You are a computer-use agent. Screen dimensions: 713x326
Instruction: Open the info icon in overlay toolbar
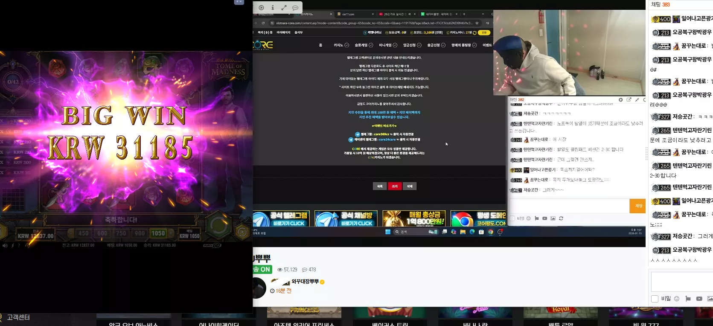tap(273, 8)
